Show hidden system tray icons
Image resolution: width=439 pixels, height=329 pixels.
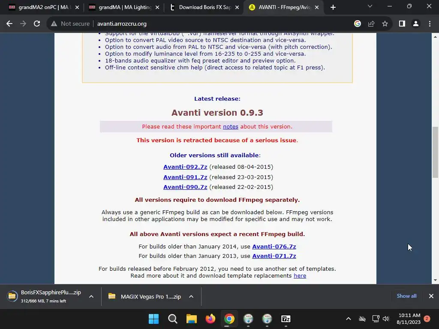click(x=349, y=319)
